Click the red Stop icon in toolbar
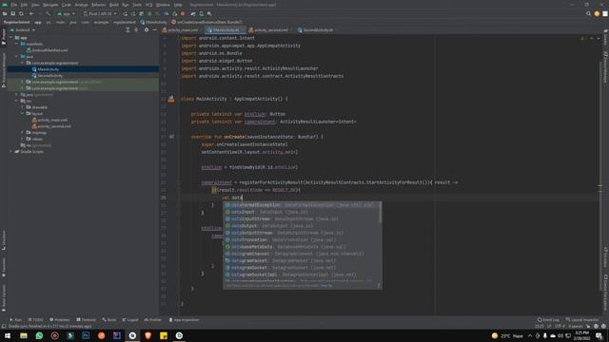 coord(183,13)
